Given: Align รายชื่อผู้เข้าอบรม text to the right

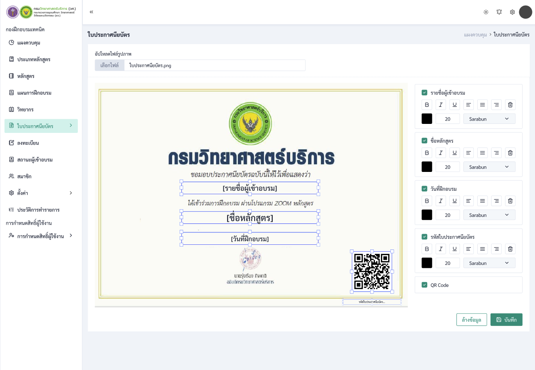Looking at the screenshot, I should [x=496, y=105].
